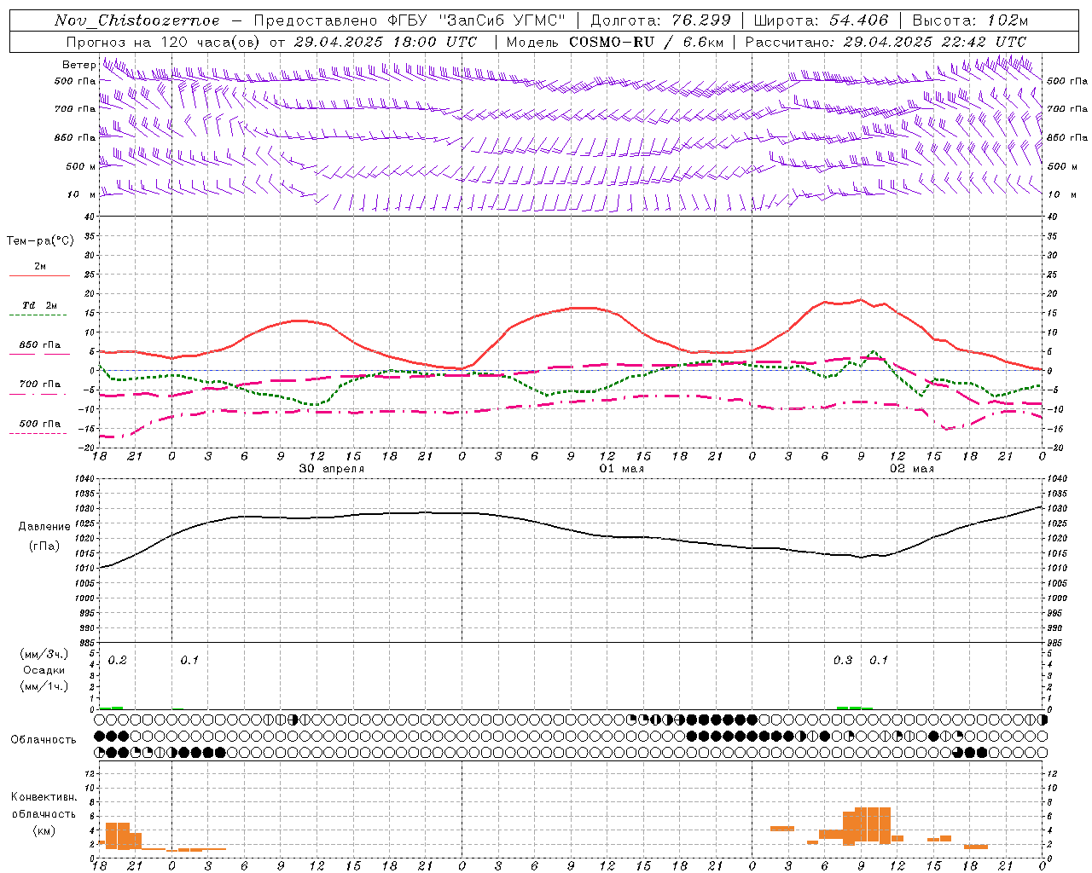This screenshot has height=873, width=1092.
Task: Click the Тем-ра(°C) axis title
Action: (x=40, y=240)
